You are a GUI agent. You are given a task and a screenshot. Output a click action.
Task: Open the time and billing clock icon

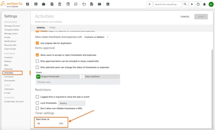[x=76, y=4]
